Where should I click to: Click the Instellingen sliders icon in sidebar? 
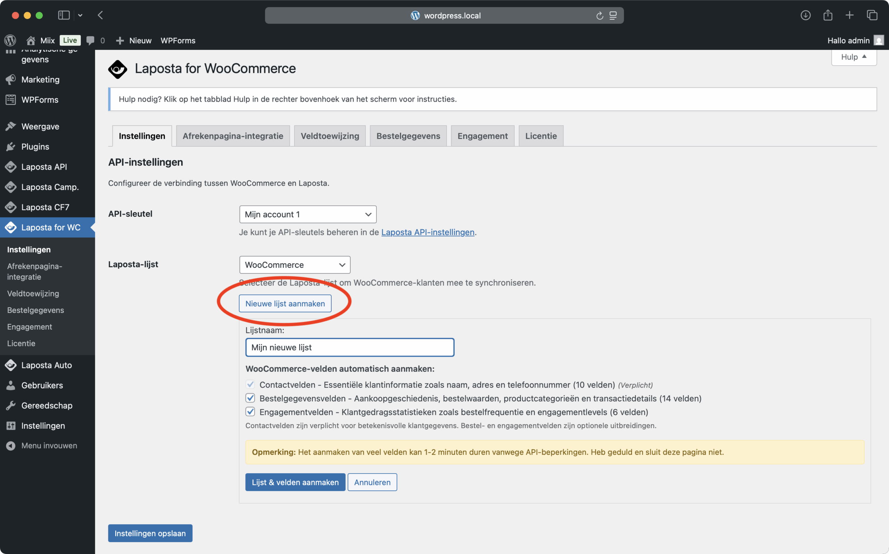coord(11,425)
